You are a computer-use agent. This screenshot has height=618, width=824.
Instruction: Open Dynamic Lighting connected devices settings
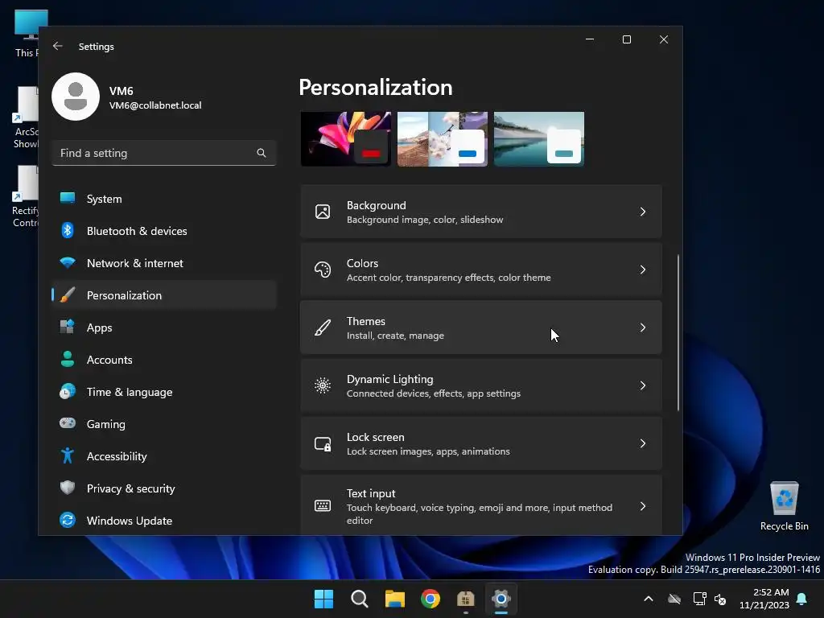tap(481, 385)
